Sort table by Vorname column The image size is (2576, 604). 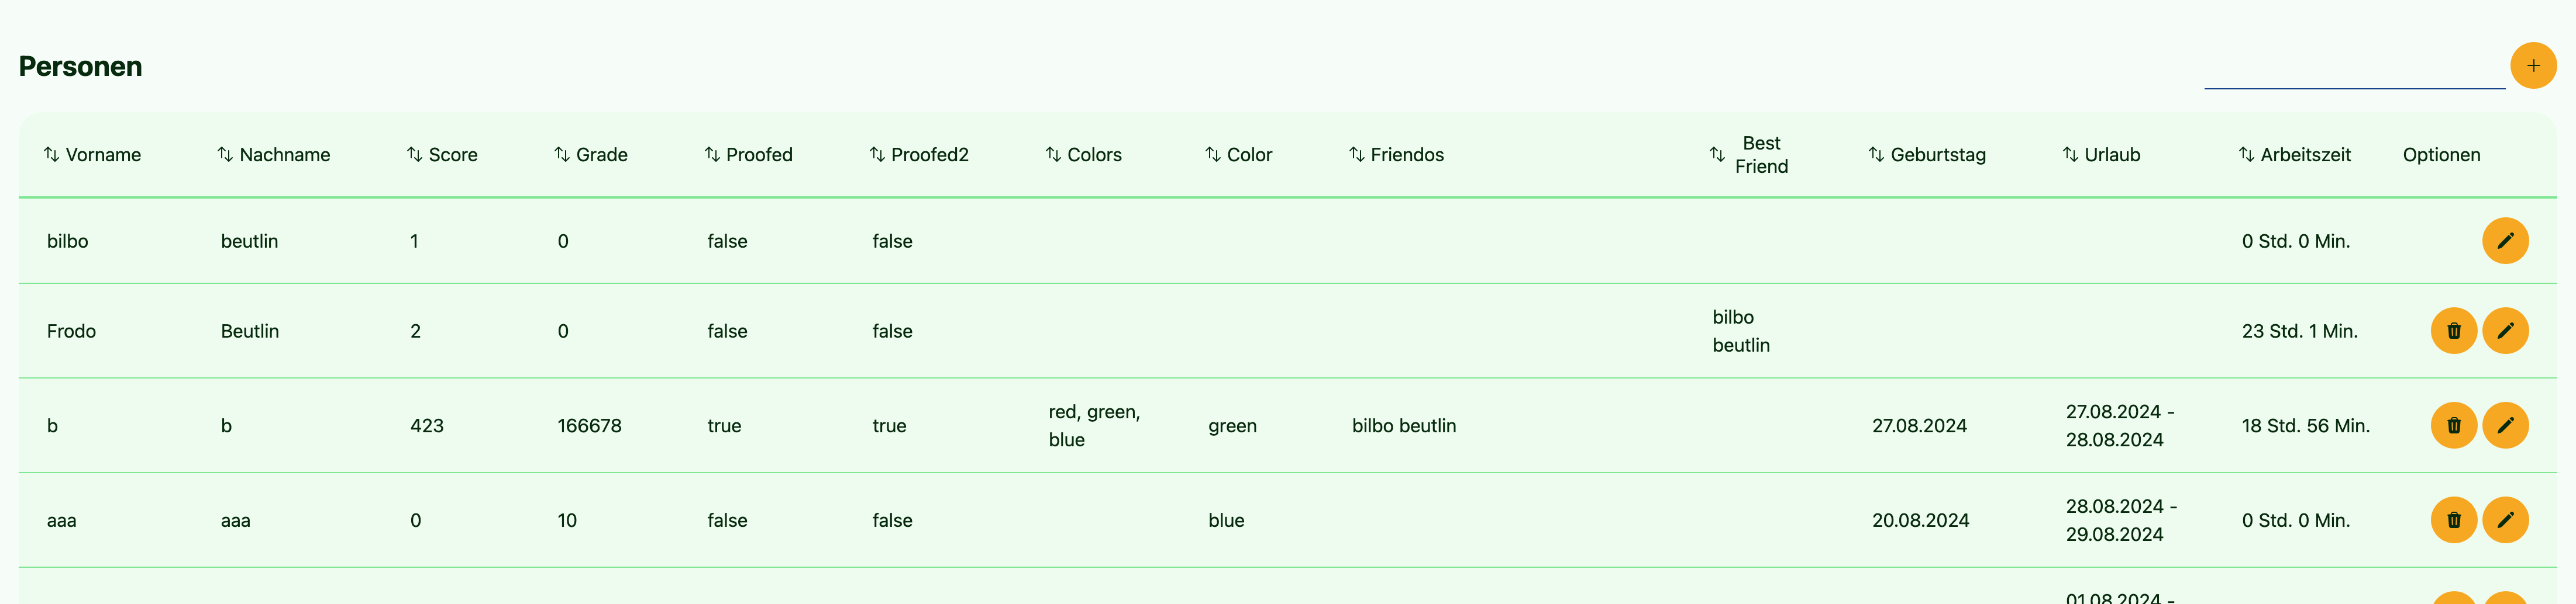[92, 155]
